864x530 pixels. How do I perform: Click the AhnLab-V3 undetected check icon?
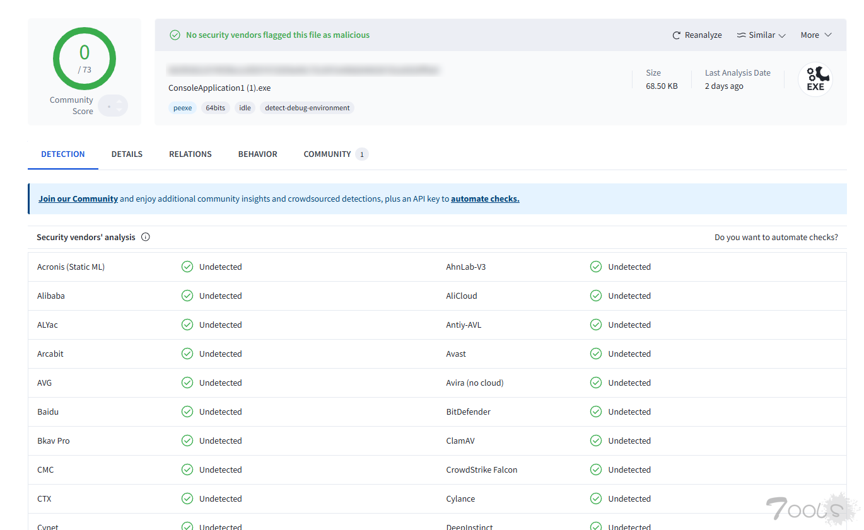coord(596,267)
